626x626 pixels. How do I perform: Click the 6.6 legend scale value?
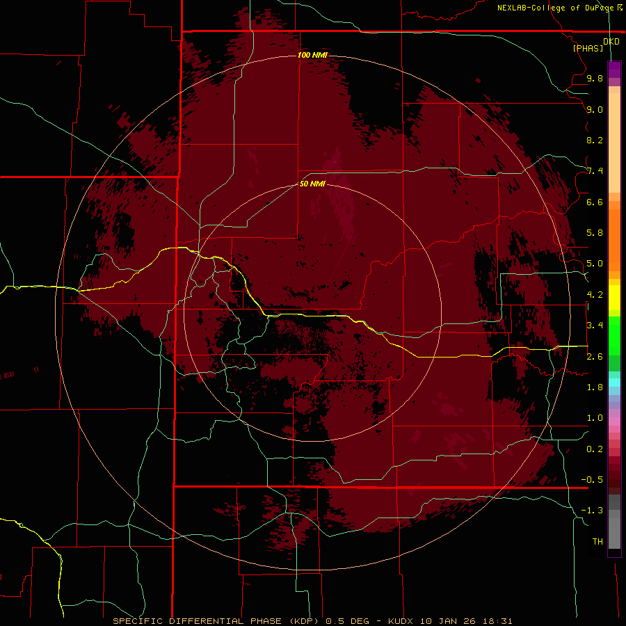595,202
